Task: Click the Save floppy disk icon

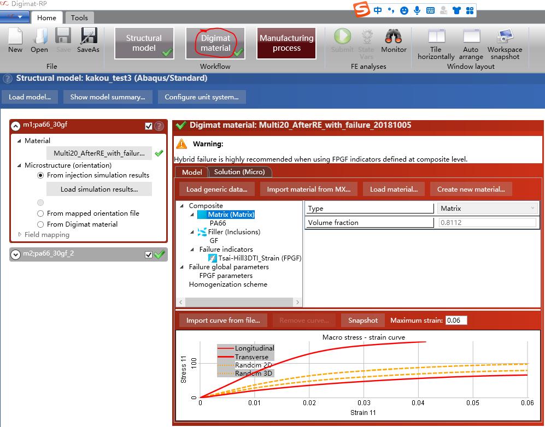Action: pyautogui.click(x=63, y=35)
